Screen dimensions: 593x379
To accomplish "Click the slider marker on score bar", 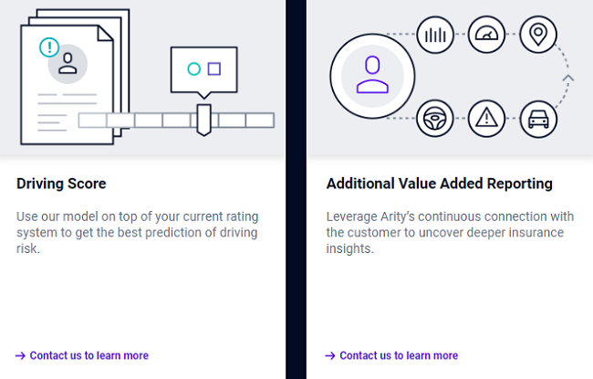I will (x=203, y=119).
